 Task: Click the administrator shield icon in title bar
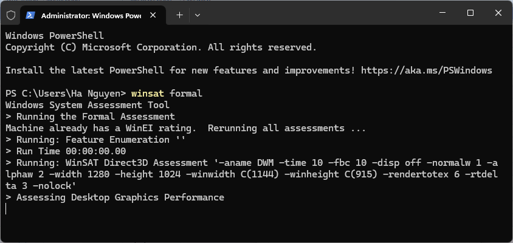pos(11,15)
